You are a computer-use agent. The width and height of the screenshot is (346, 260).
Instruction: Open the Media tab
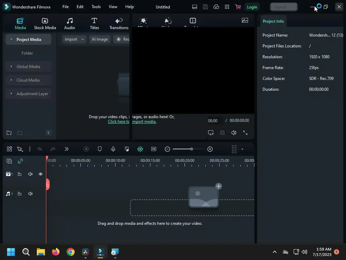click(x=20, y=24)
